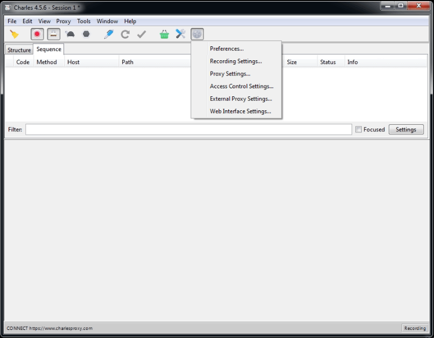The width and height of the screenshot is (434, 338).
Task: Open the Window menu
Action: [107, 22]
